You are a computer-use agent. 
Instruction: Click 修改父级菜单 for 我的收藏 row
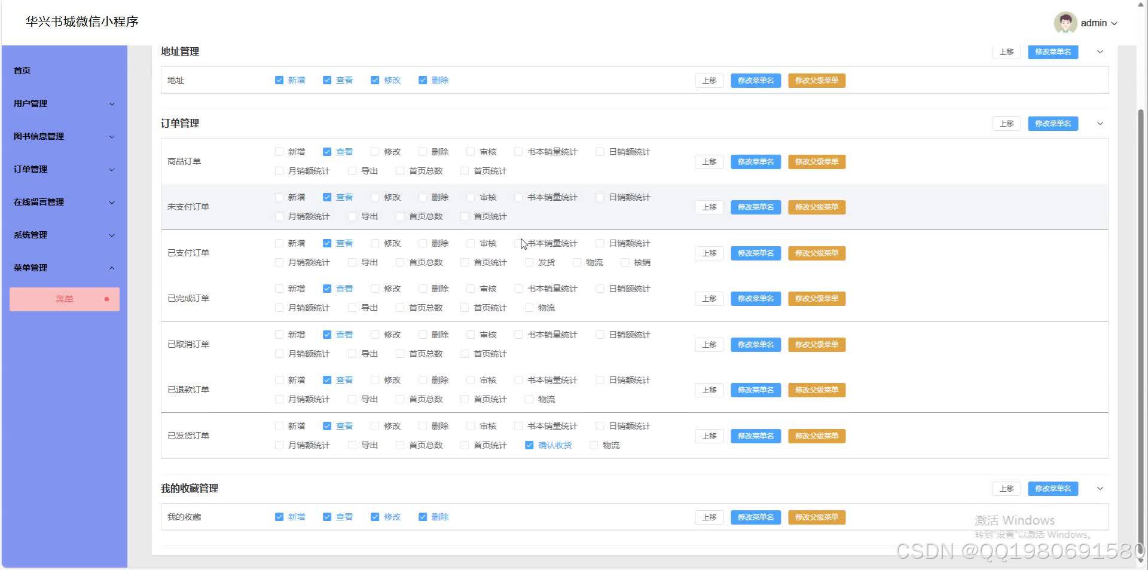(x=817, y=517)
